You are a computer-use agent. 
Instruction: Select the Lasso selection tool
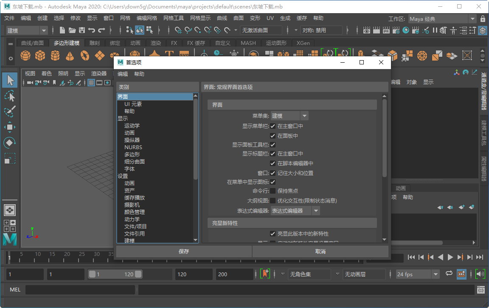point(9,96)
